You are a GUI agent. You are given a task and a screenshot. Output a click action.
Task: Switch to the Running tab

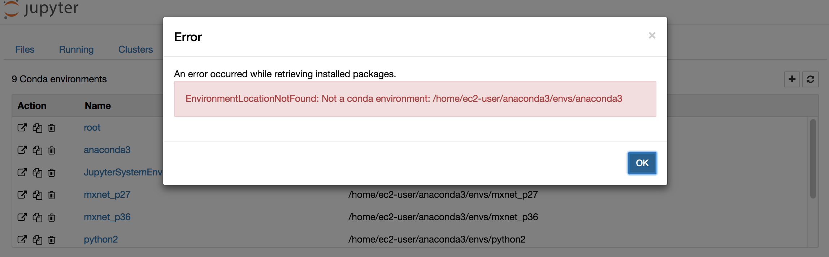76,49
